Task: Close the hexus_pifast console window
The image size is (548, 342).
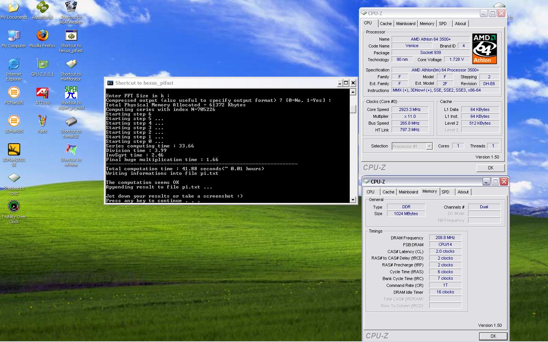Action: click(353, 83)
